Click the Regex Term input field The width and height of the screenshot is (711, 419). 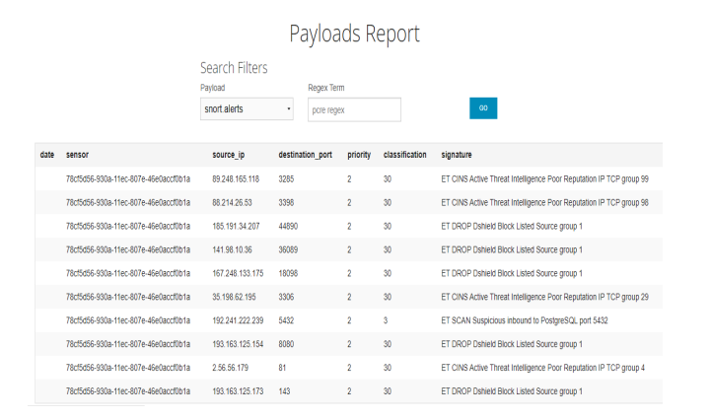pos(354,109)
